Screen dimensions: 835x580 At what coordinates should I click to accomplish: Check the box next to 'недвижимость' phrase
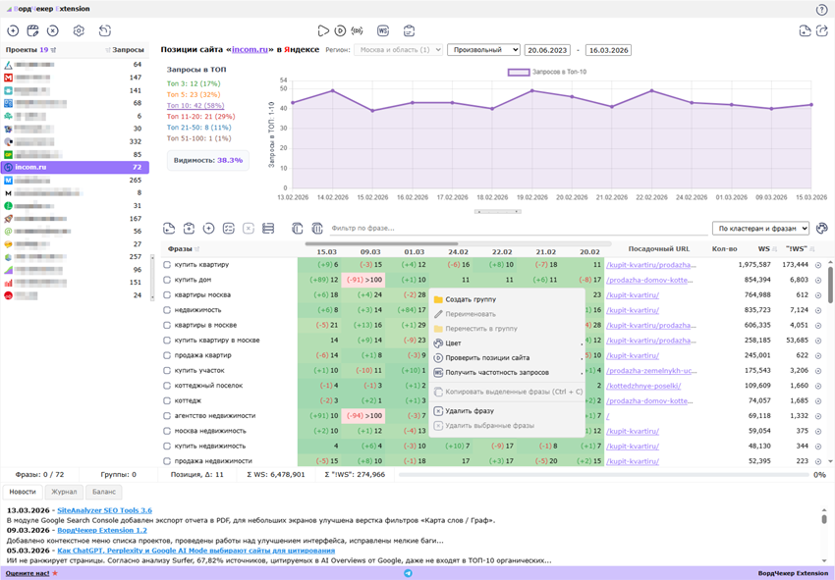[x=168, y=310]
